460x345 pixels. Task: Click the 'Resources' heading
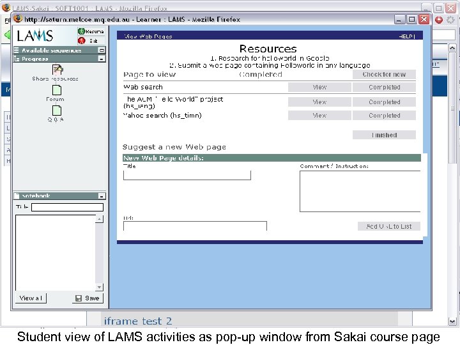point(268,49)
